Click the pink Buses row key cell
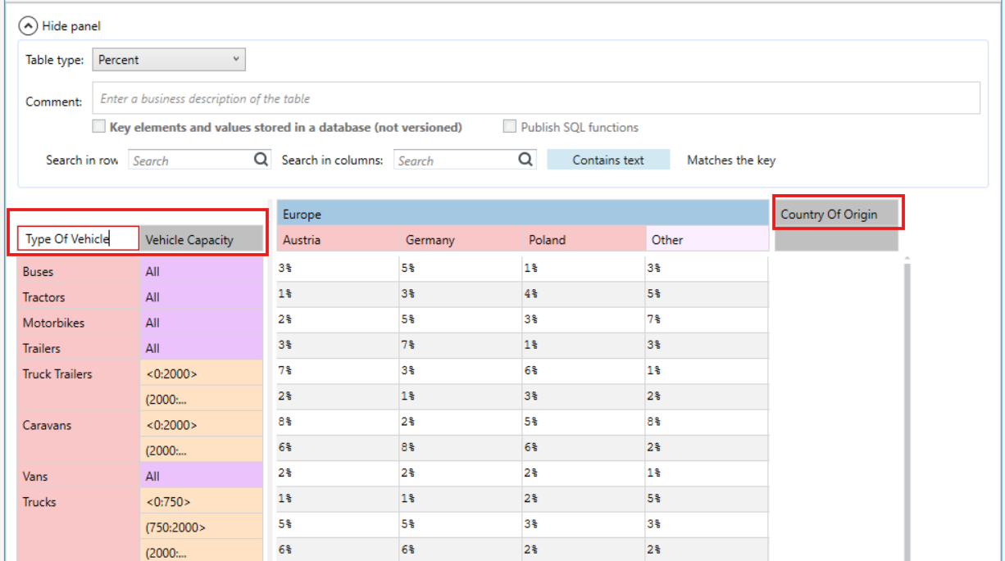The height and width of the screenshot is (561, 1005). [x=79, y=271]
